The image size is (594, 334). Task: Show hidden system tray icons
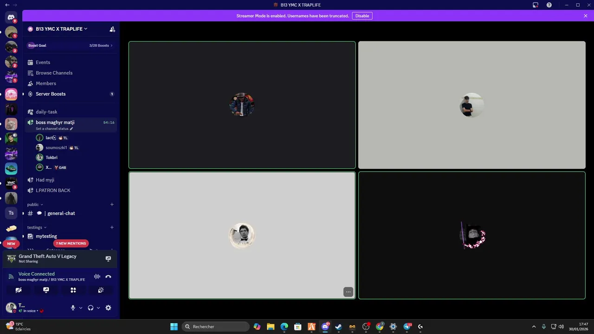[534, 327]
